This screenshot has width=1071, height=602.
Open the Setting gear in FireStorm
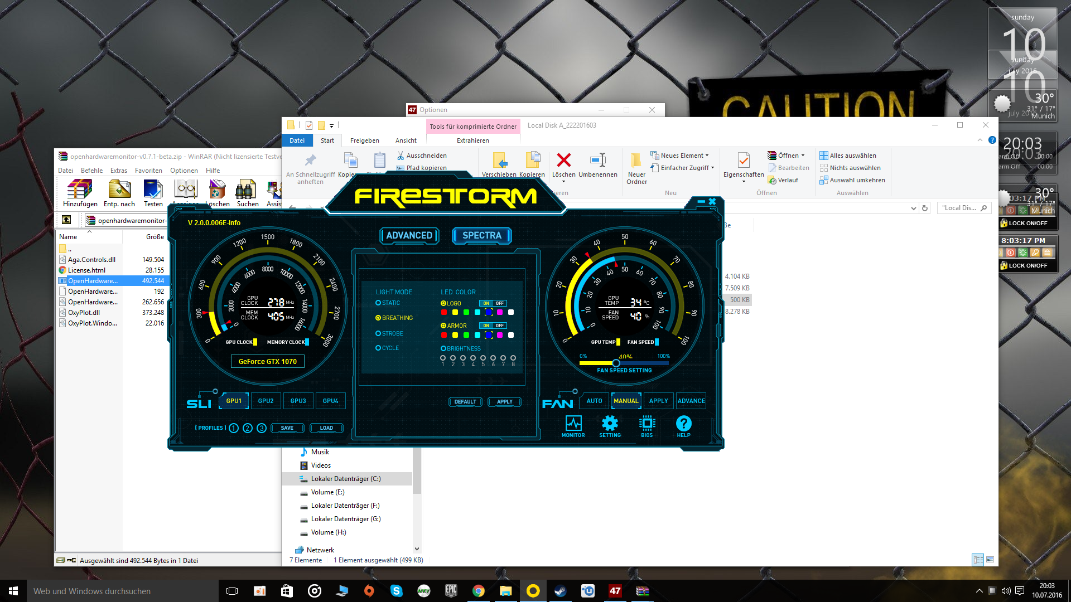click(x=610, y=424)
